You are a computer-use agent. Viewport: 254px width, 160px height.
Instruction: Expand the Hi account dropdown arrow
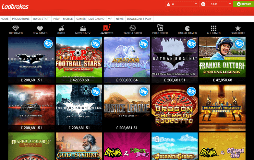(196, 4)
